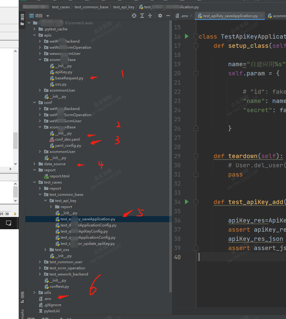This screenshot has height=319, width=286.
Task: Click the up arrow of left window scrollbar
Action: point(15,51)
